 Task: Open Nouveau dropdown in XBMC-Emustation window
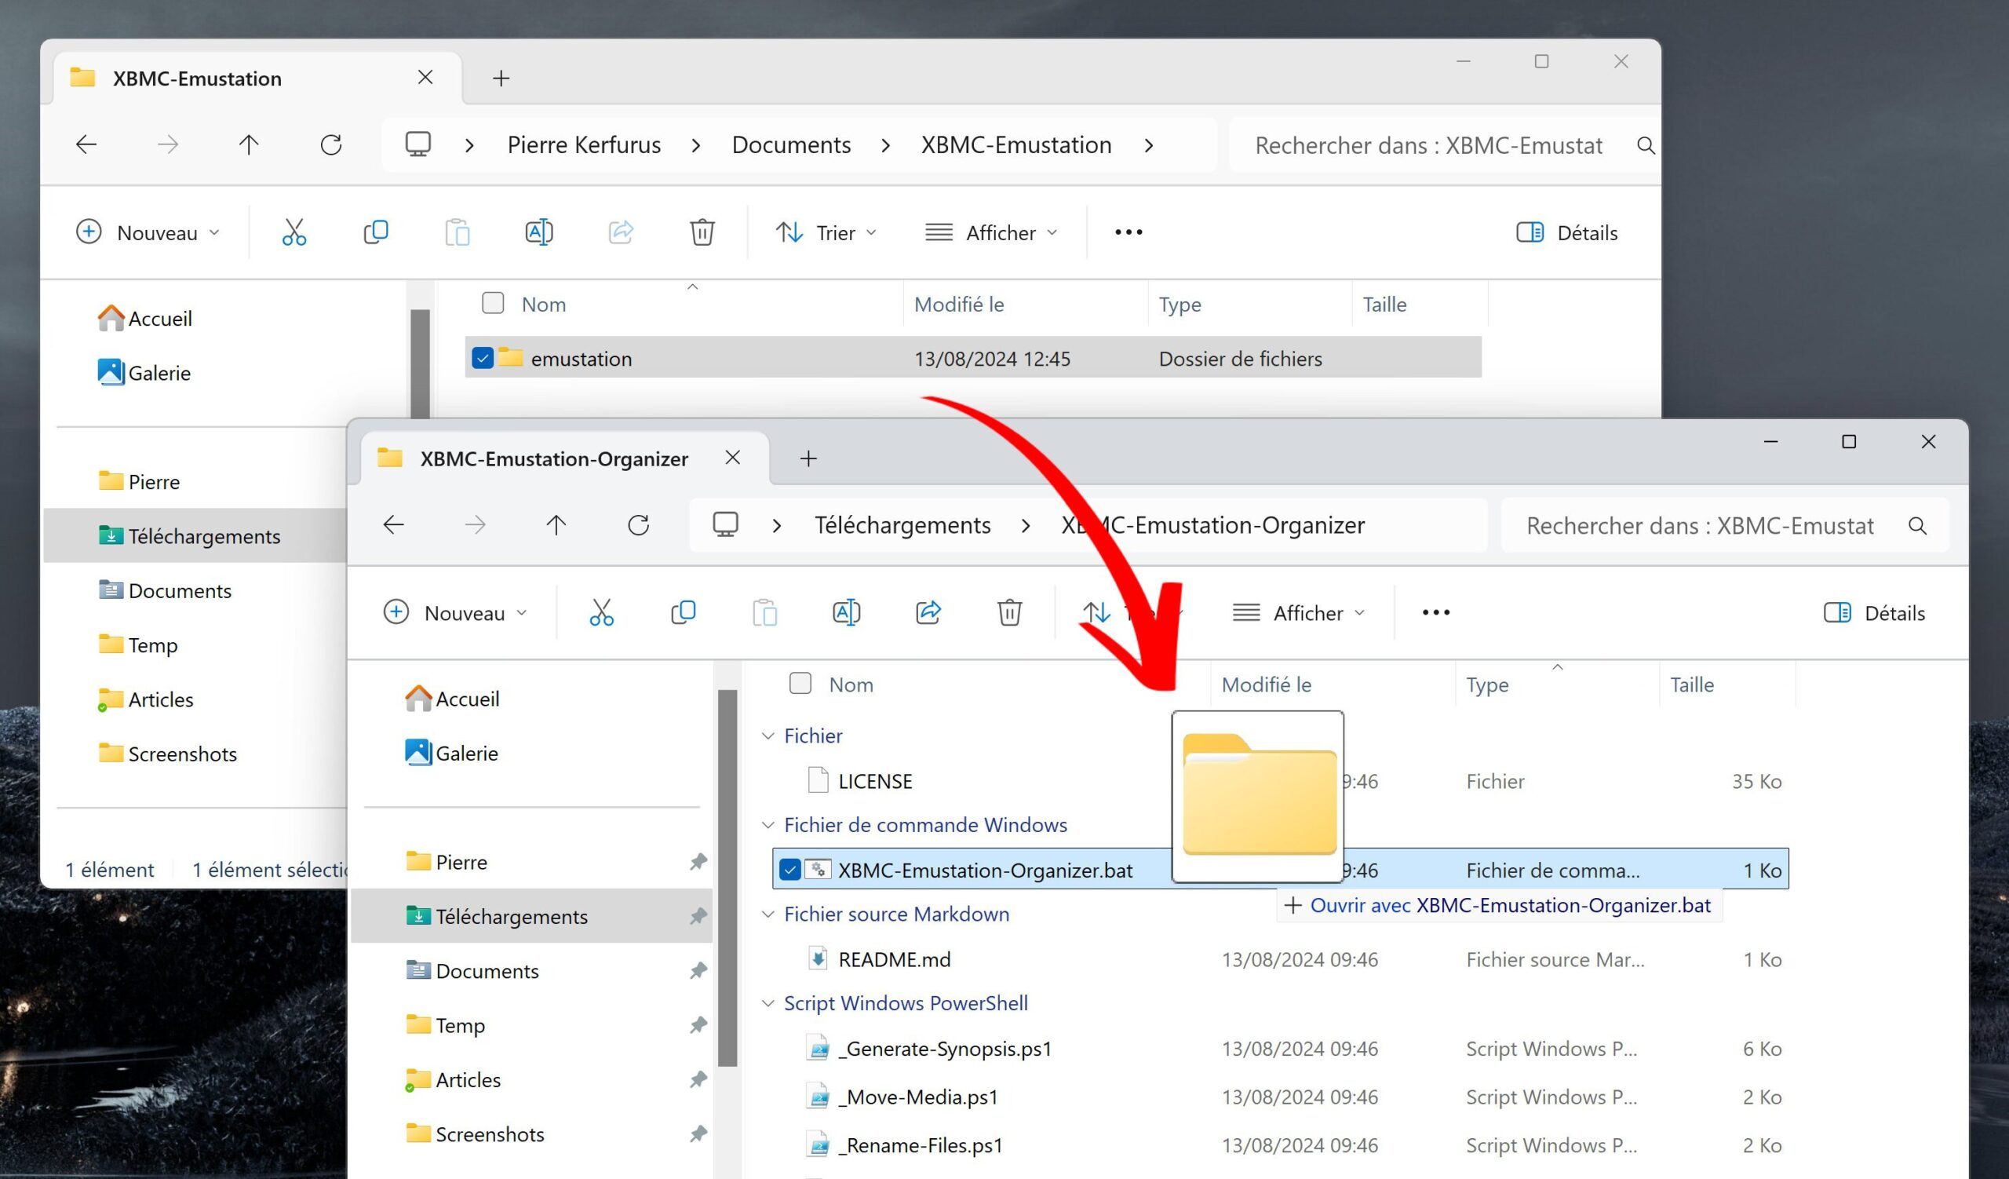point(148,232)
